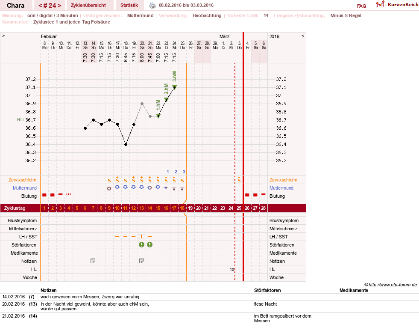This screenshot has height=336, width=419.
Task: Click the date range 08.02.2016 bis 03.03.2016
Action: [x=186, y=5]
